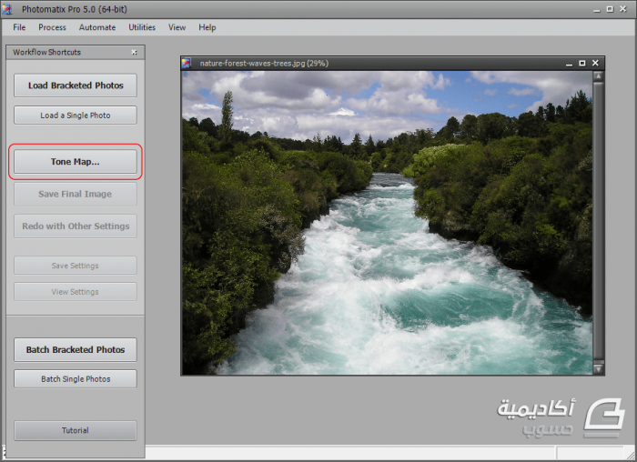Click the Load a Single Photo button
Image resolution: width=637 pixels, height=462 pixels.
(76, 115)
